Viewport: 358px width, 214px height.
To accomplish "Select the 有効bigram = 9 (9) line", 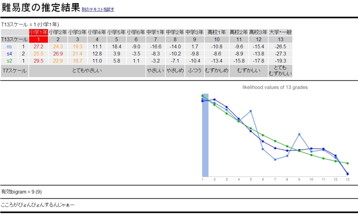I will point(21,192).
